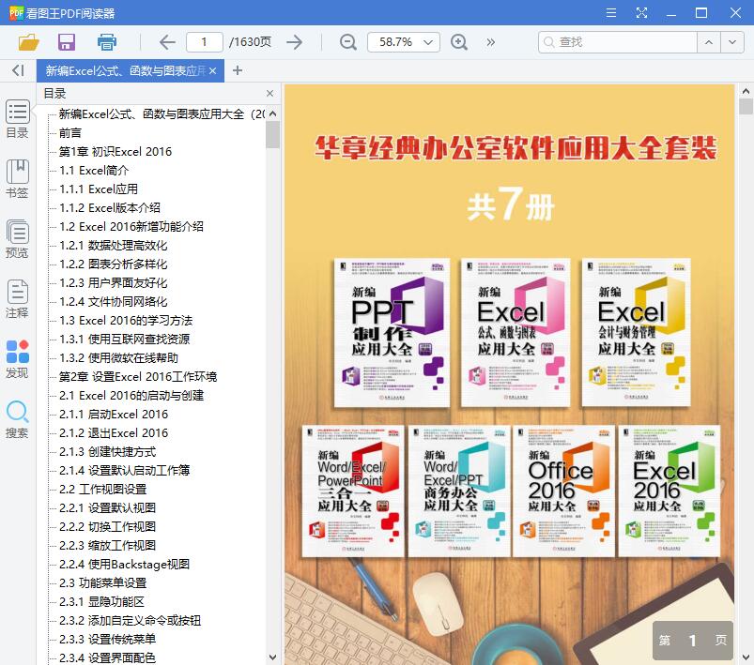This screenshot has width=754, height=665.
Task: Find previous search result arrow
Action: tap(709, 42)
